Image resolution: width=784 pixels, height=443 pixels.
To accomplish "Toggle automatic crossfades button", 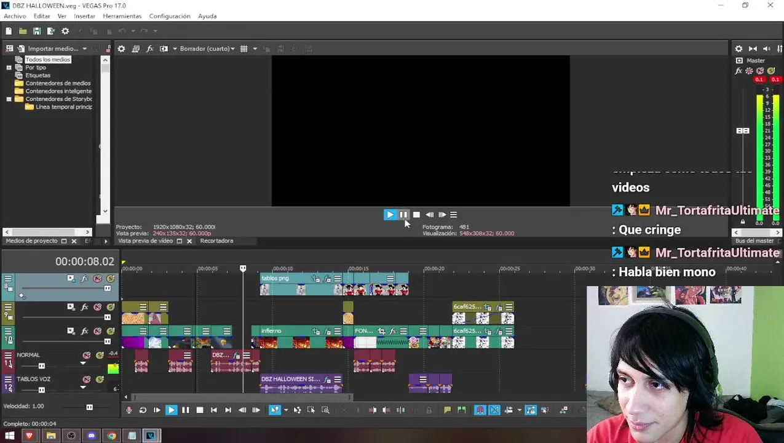I will click(x=494, y=410).
